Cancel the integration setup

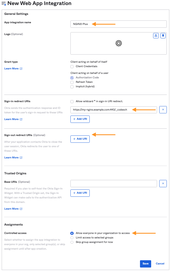pyautogui.click(x=160, y=264)
